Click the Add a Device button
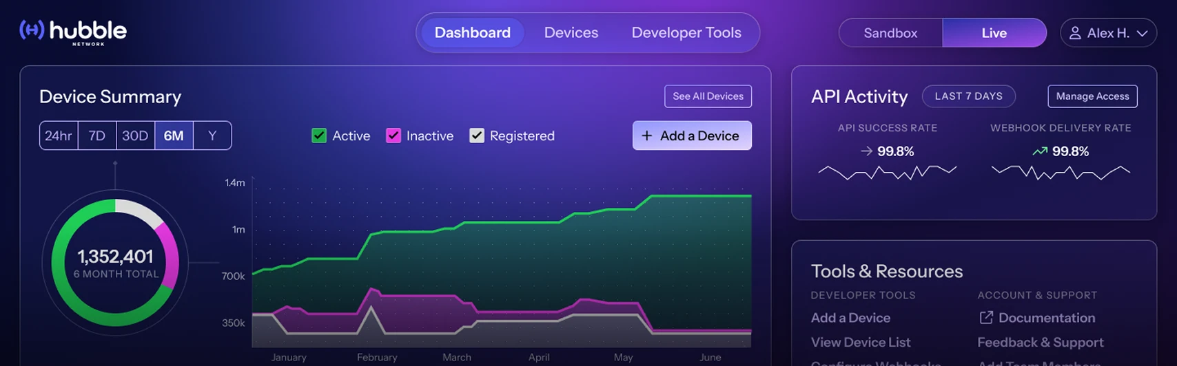 692,136
